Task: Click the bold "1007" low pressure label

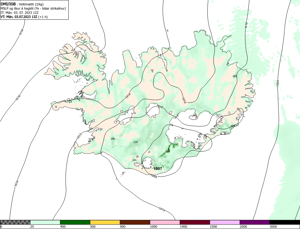Action: pyautogui.click(x=158, y=168)
